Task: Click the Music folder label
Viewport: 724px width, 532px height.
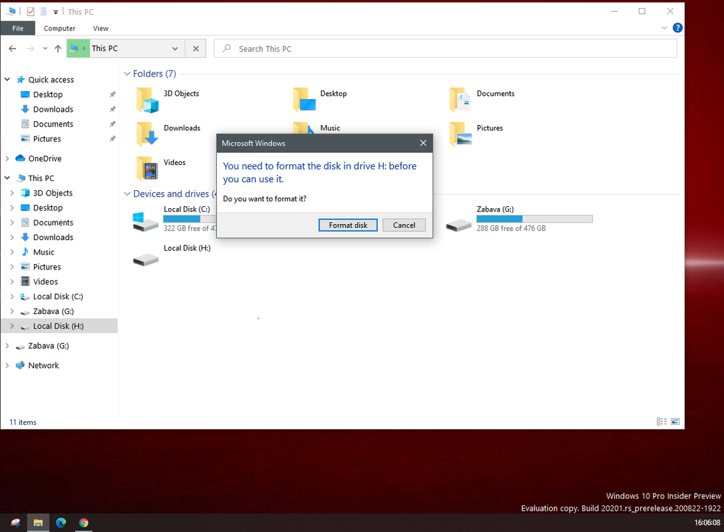Action: 329,128
